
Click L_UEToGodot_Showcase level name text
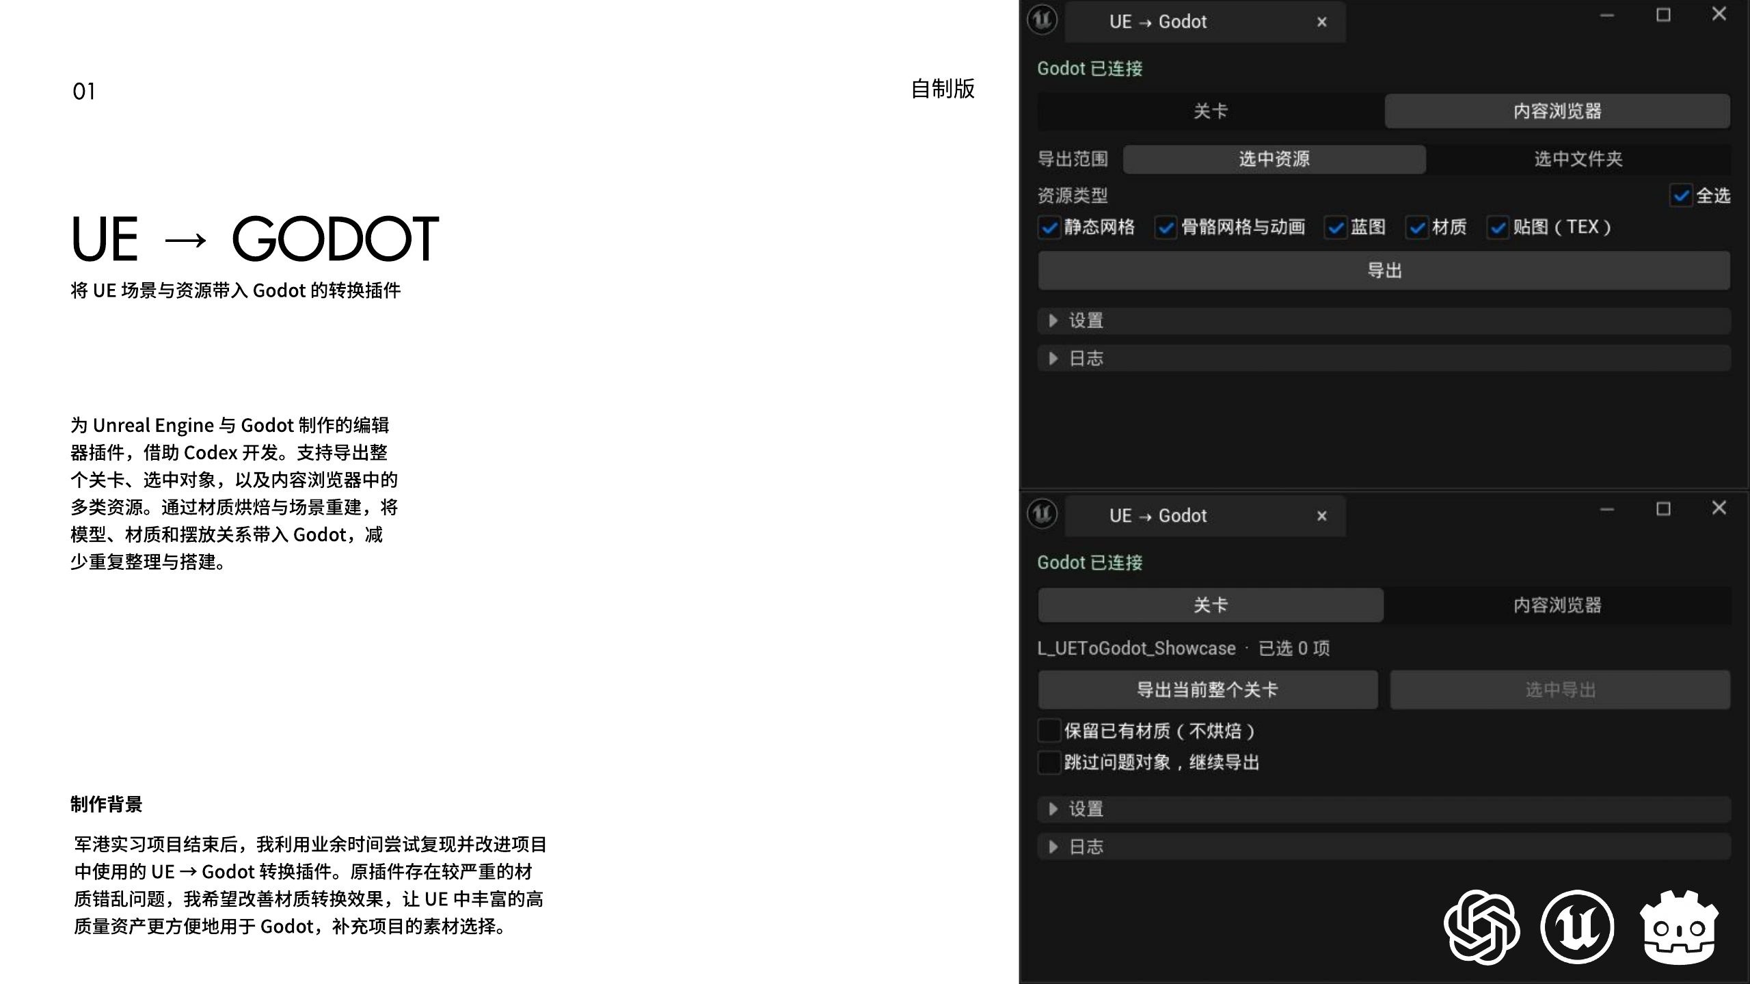[x=1136, y=648]
